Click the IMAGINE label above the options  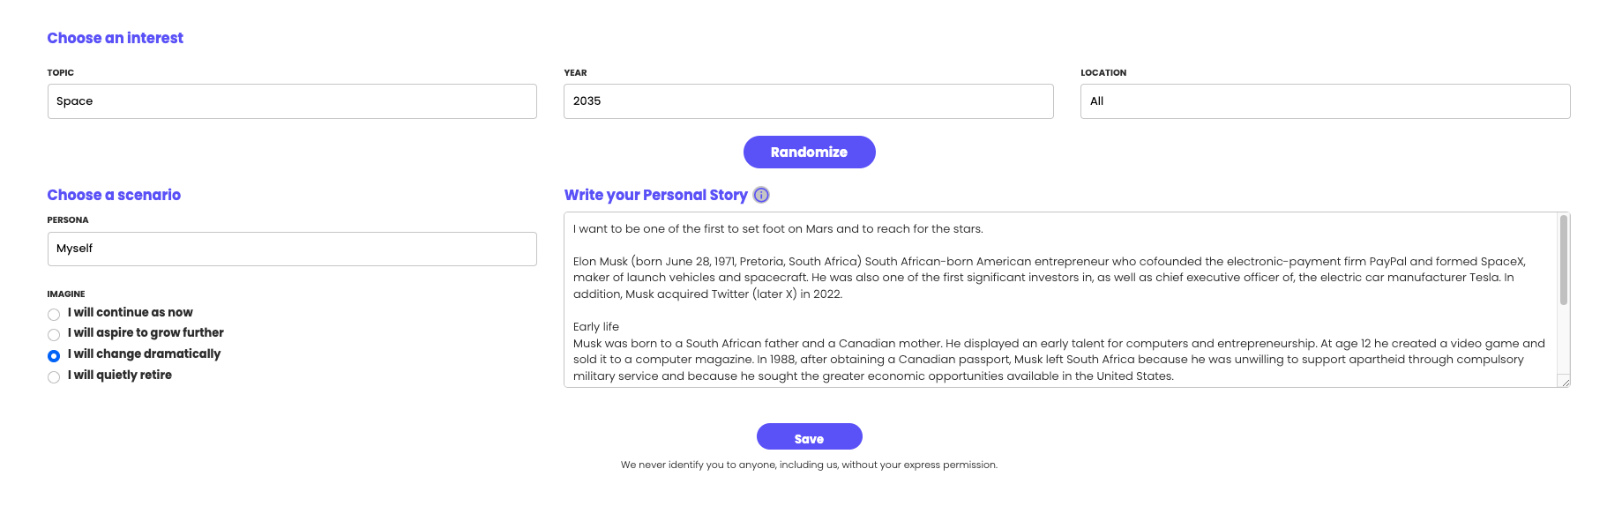[x=66, y=294]
